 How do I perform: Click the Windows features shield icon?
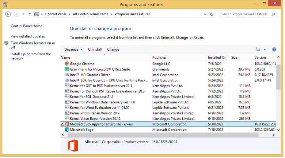7,43
